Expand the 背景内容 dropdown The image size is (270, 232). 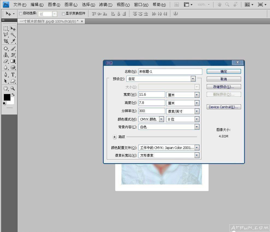[197, 127]
